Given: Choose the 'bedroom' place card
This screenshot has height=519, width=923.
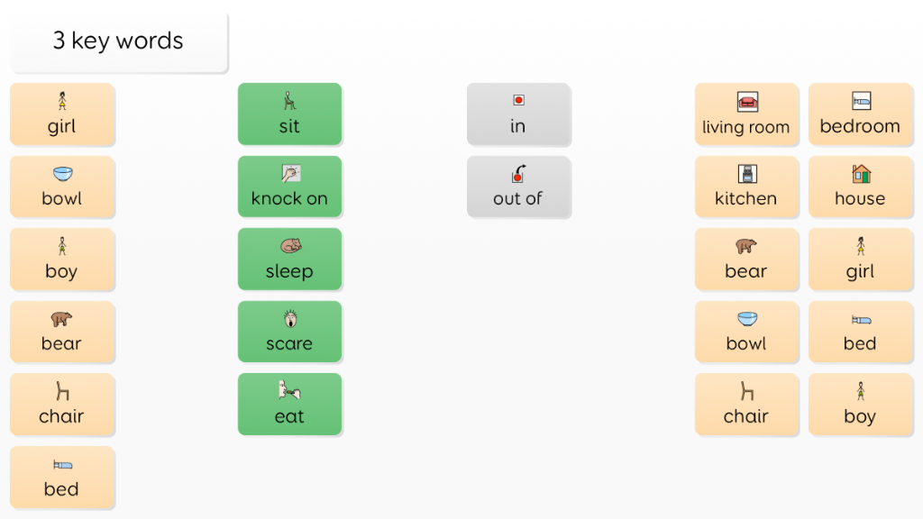Looking at the screenshot, I should pyautogui.click(x=861, y=114).
